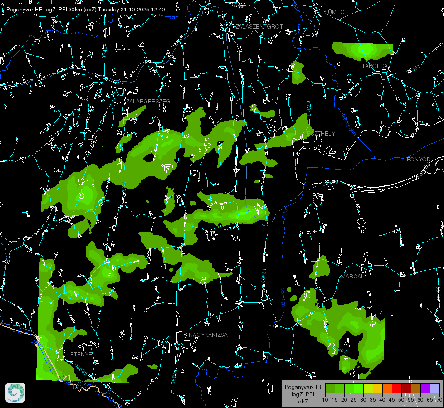The width and height of the screenshot is (444, 408).
Task: Select the brown 55-60 dBZ swatch
Action: tap(416, 388)
